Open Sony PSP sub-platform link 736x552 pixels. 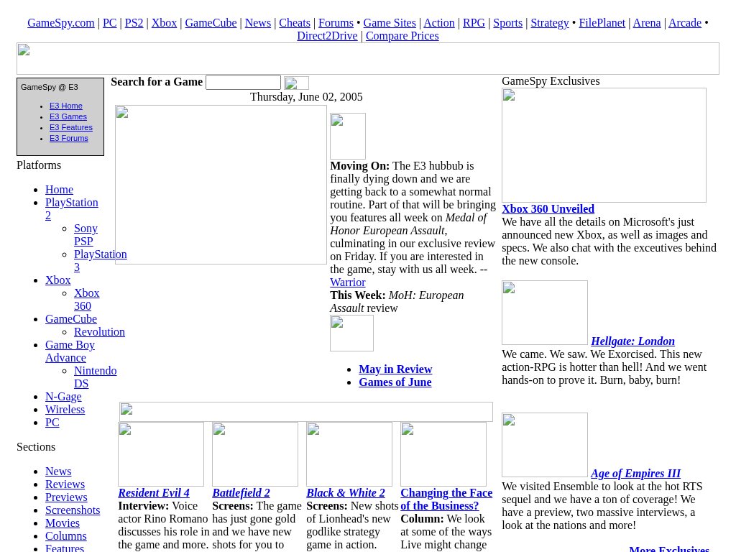(86, 235)
